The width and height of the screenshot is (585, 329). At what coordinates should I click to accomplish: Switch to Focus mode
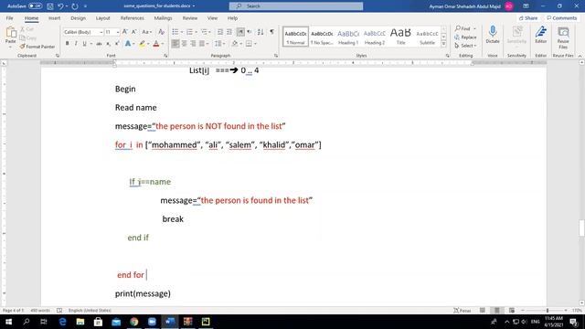(463, 311)
